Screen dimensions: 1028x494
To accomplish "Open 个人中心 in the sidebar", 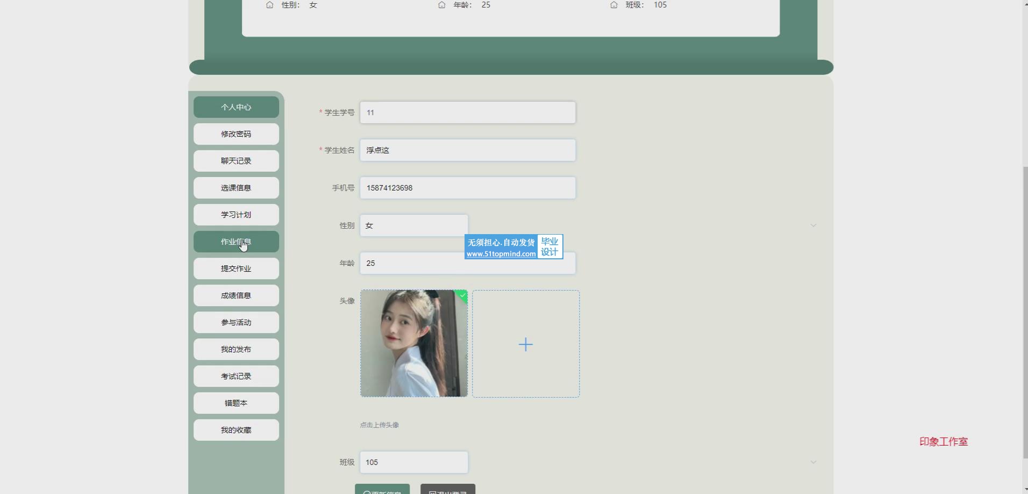I will coord(236,107).
